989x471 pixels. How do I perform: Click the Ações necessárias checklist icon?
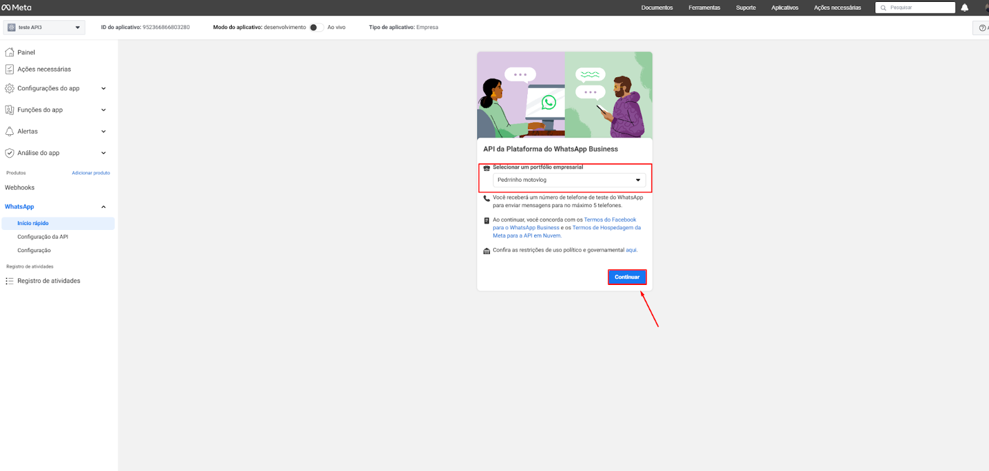(9, 69)
